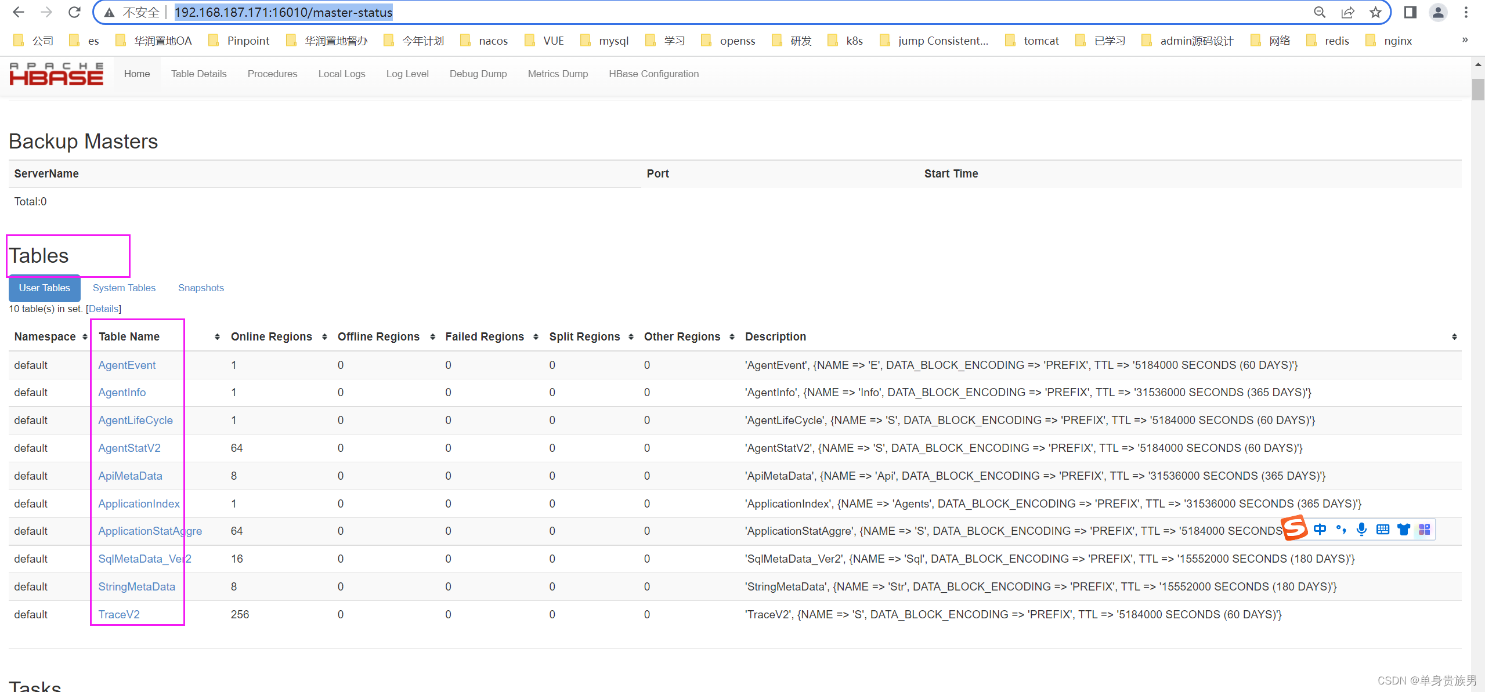The width and height of the screenshot is (1485, 692).
Task: Select the User Tables toggle
Action: tap(44, 288)
